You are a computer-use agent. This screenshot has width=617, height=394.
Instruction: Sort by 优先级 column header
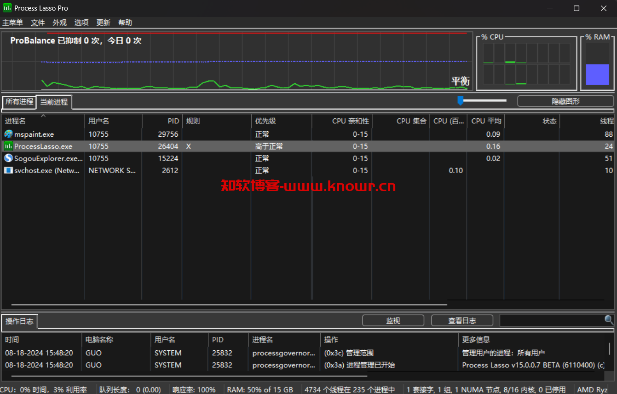[282, 121]
